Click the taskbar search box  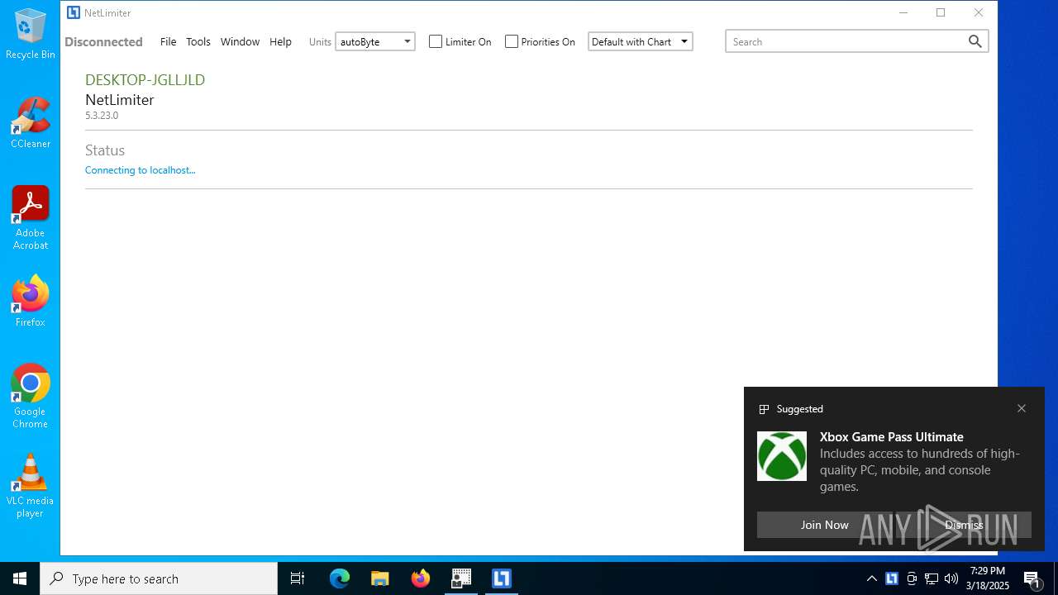tap(159, 578)
